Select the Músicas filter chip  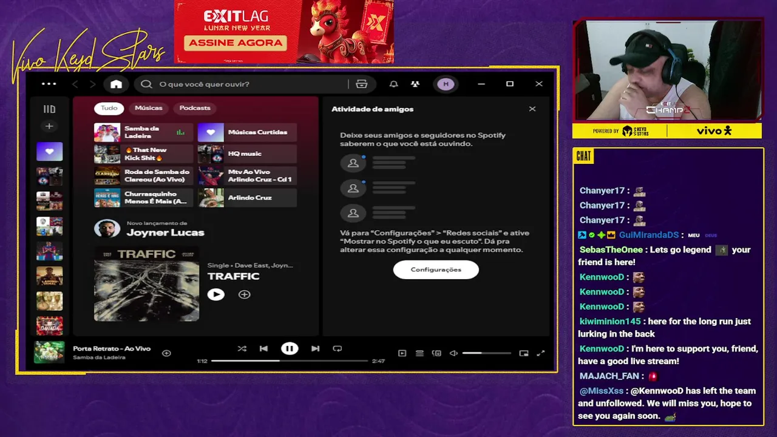click(x=149, y=108)
